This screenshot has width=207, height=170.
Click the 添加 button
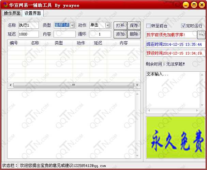pyautogui.click(x=120, y=34)
